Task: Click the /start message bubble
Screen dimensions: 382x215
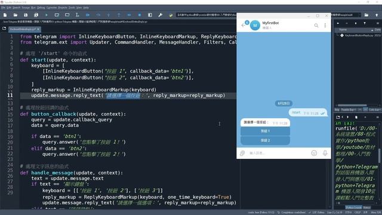Action: pos(308,113)
